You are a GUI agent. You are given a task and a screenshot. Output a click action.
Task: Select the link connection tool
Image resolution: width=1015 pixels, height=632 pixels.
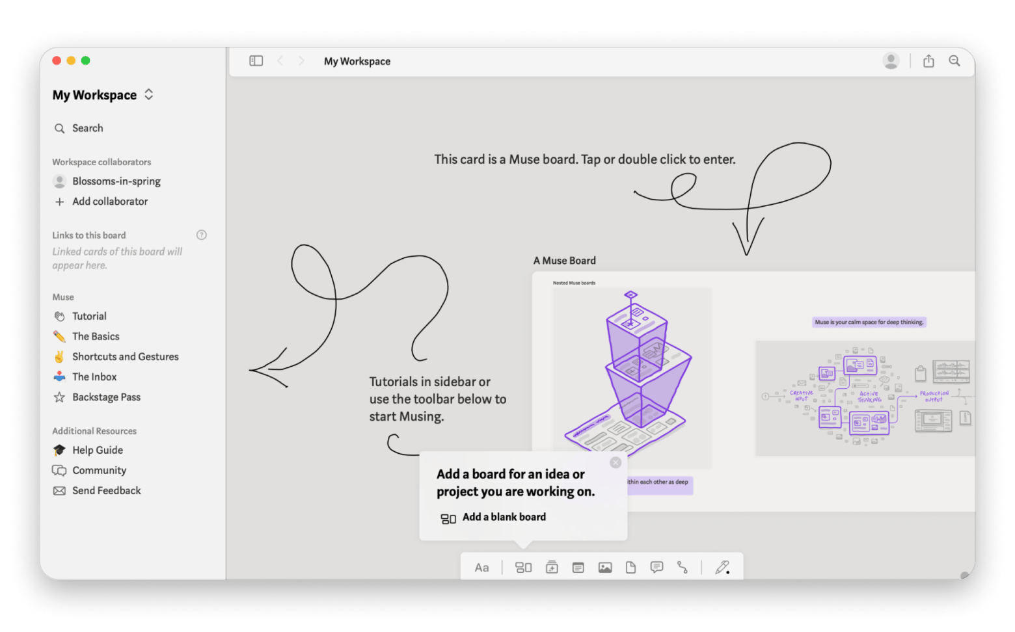[683, 568]
